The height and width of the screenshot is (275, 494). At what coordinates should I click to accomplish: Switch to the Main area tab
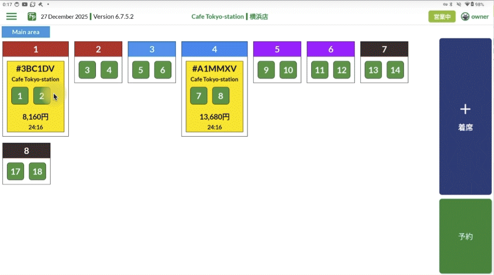tap(26, 32)
